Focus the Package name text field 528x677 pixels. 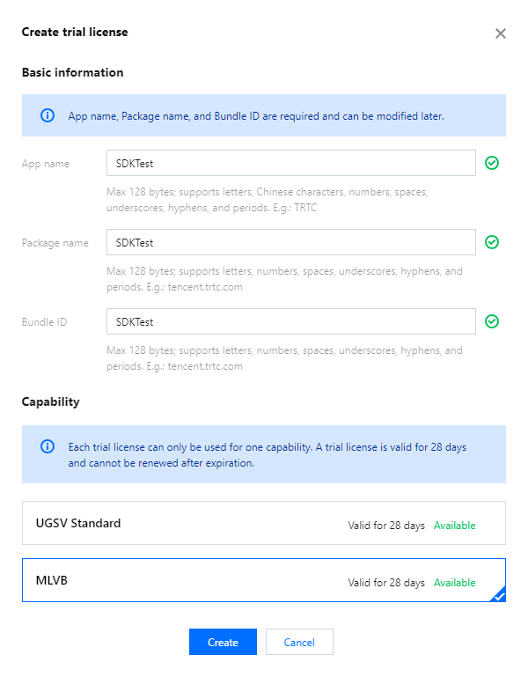tap(290, 242)
